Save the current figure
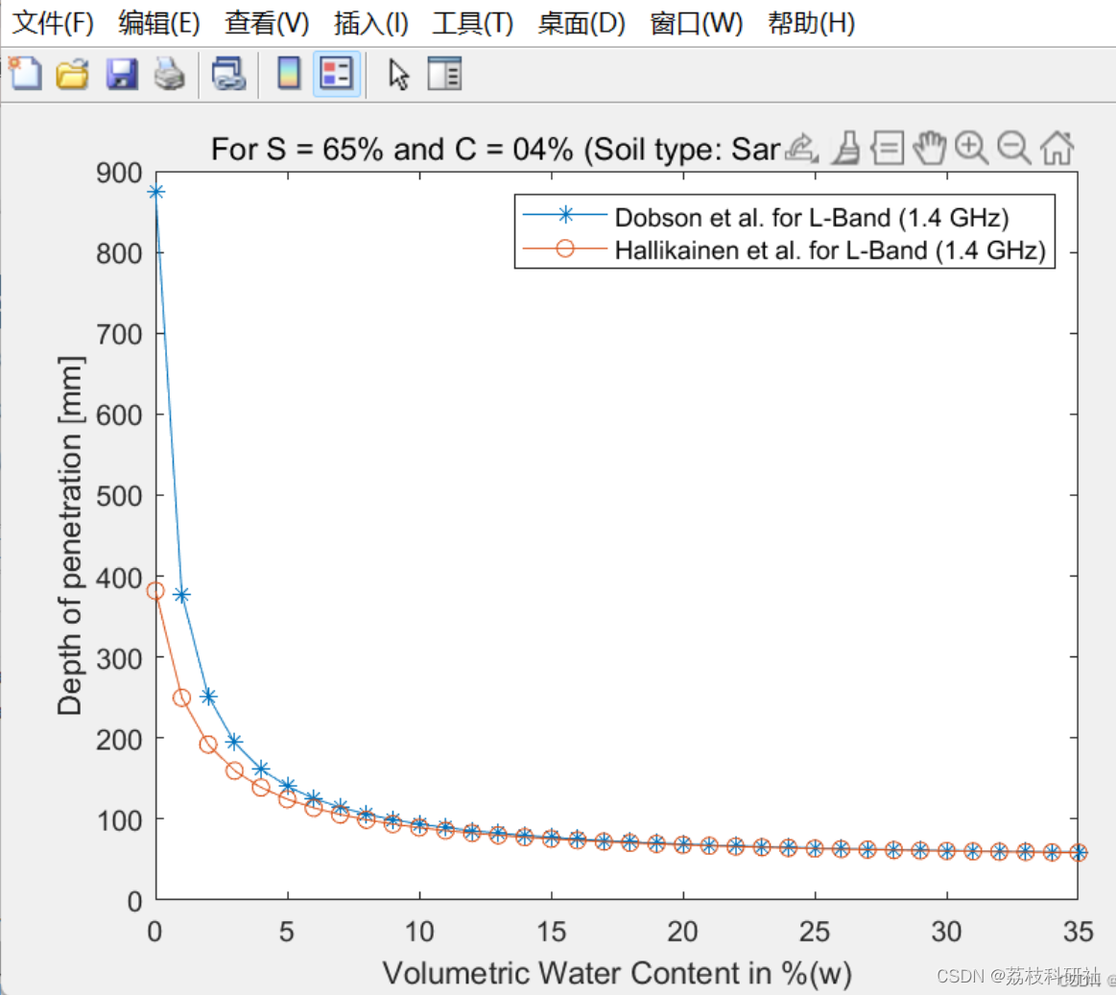Viewport: 1116px width, 995px height. pos(122,74)
